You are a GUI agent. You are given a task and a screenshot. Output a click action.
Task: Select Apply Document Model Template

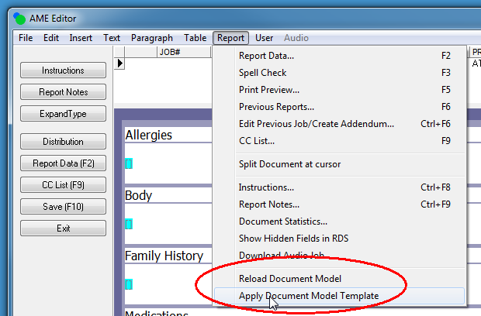click(x=308, y=296)
